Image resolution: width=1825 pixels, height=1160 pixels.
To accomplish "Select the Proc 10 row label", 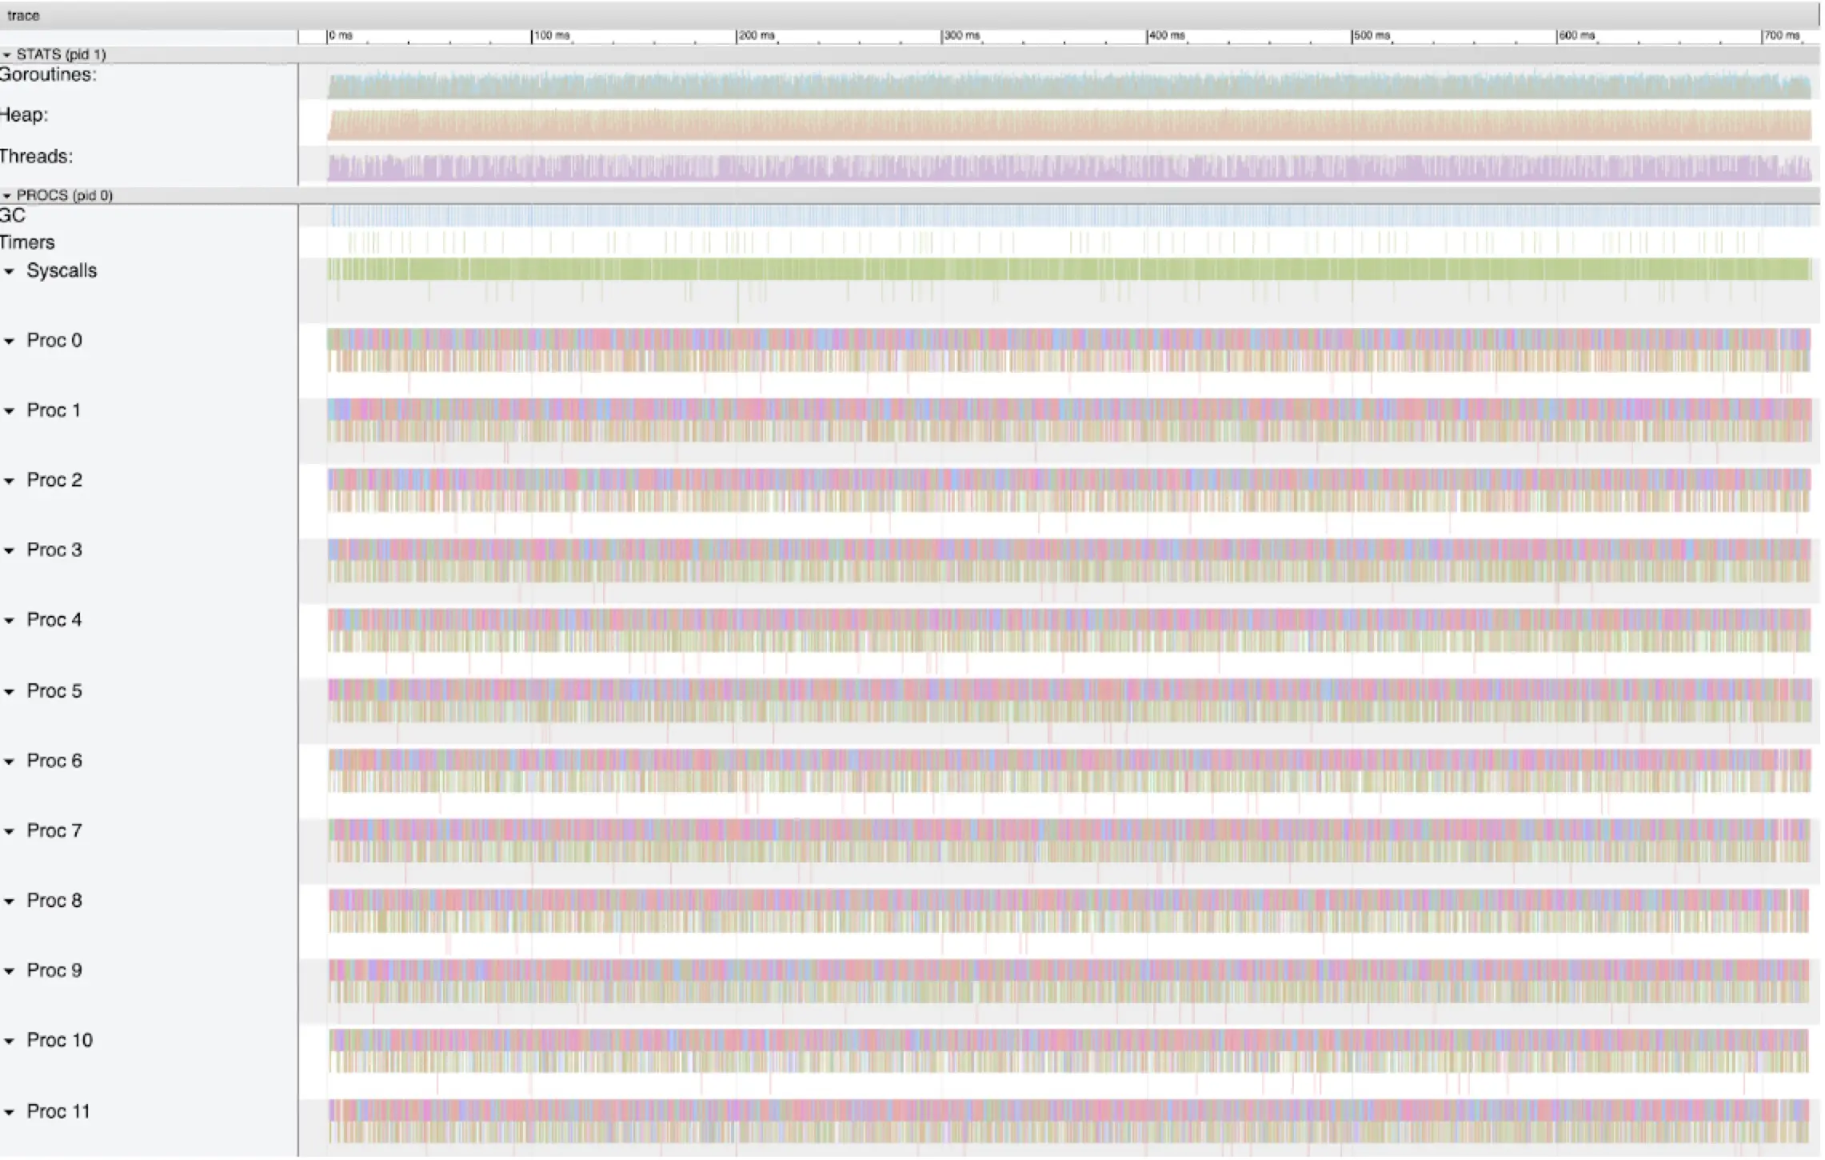I will coord(59,1041).
